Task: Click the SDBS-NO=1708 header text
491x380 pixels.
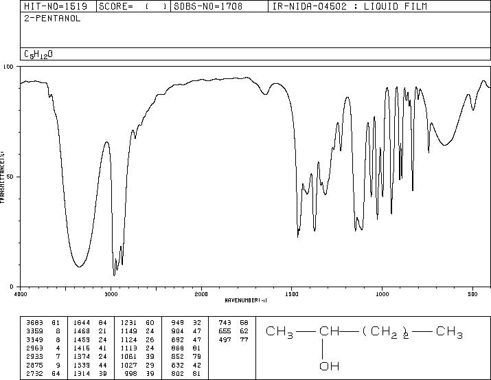Action: point(208,6)
